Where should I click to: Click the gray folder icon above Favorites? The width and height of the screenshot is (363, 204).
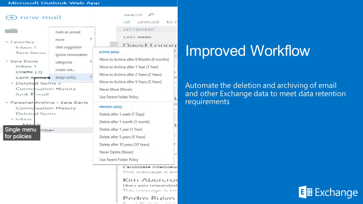pyautogui.click(x=11, y=31)
